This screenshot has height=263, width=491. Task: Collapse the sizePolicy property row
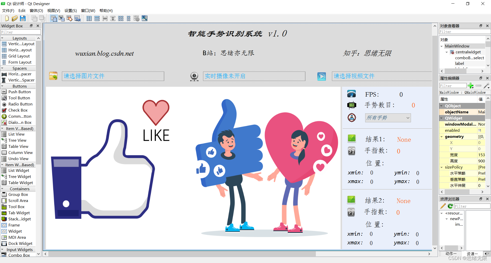[x=442, y=167]
